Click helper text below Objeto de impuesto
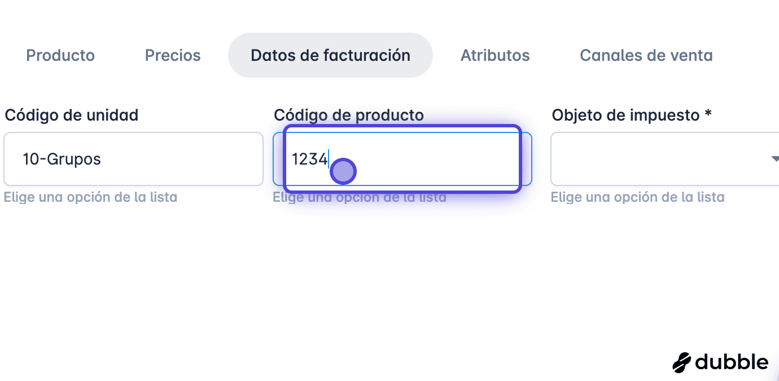Screen dimensions: 779x381 coord(637,197)
